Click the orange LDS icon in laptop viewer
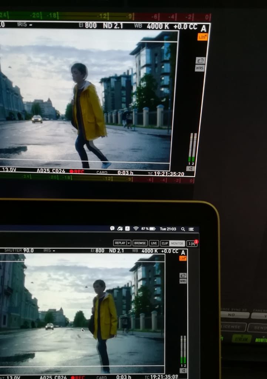The height and width of the screenshot is (379, 267). pos(183,258)
